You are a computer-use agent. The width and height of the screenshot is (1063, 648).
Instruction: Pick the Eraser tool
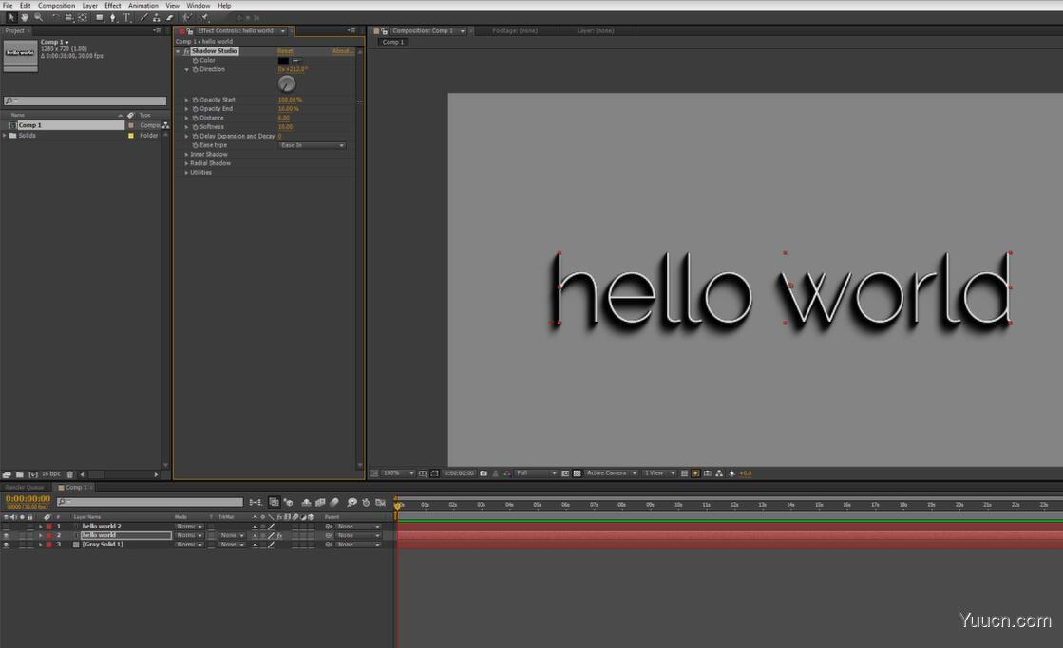tap(169, 17)
